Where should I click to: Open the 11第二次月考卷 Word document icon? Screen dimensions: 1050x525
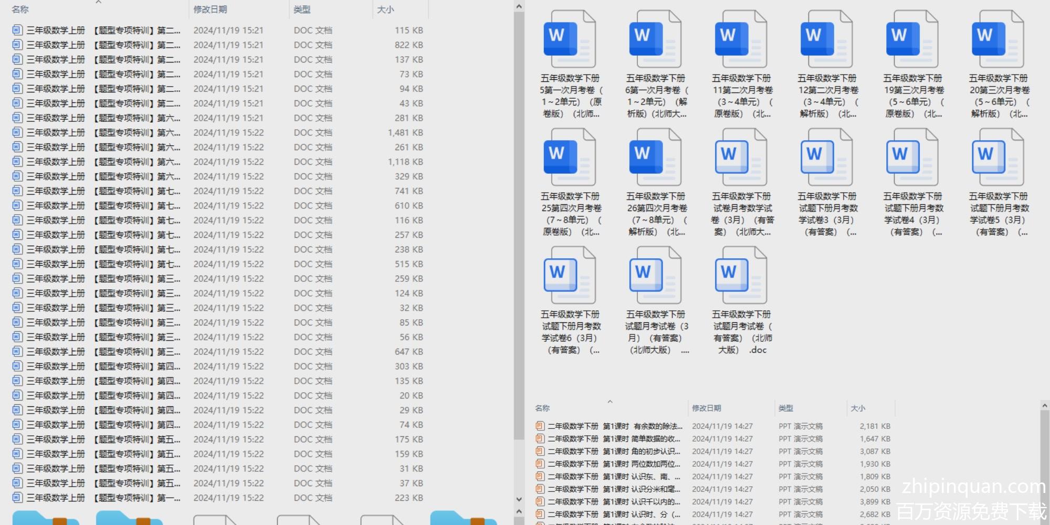point(741,39)
